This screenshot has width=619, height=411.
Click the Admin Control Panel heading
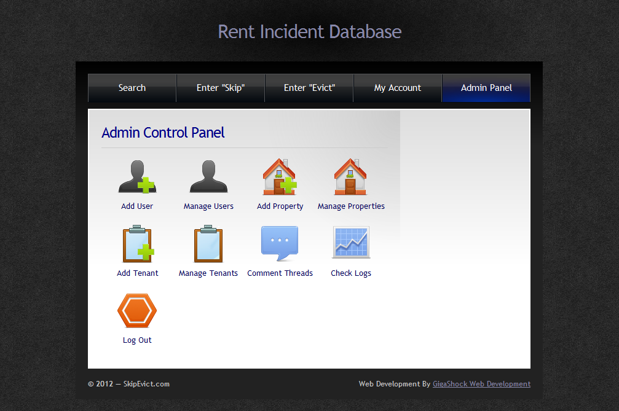[163, 133]
